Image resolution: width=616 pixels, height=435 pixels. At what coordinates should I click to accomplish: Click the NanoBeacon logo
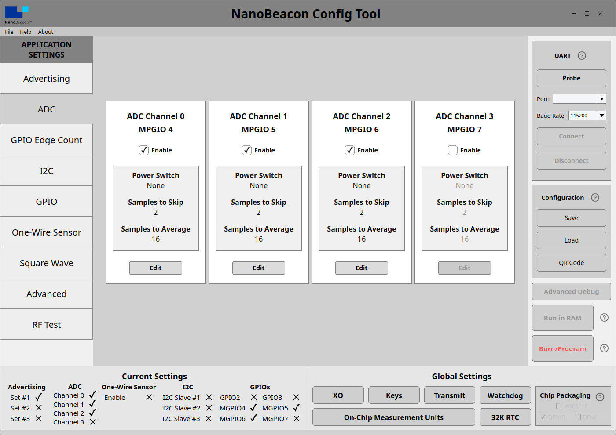coord(18,15)
